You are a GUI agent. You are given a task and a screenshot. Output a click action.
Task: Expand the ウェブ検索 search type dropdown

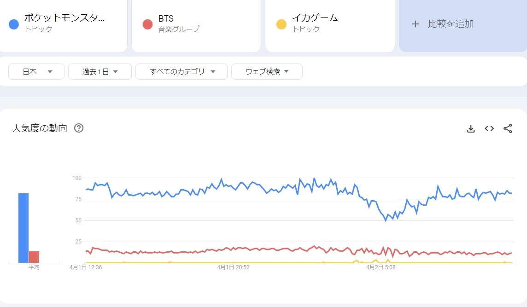click(267, 72)
